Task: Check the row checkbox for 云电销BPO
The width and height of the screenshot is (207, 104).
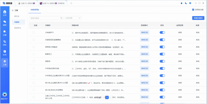Action: [34, 33]
